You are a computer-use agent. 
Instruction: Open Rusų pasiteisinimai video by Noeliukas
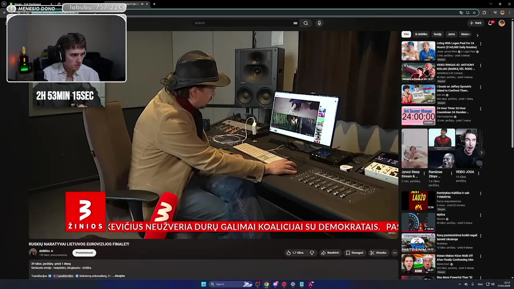(x=418, y=243)
